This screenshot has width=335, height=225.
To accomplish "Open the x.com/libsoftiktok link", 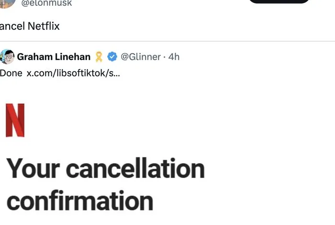I will click(x=73, y=73).
